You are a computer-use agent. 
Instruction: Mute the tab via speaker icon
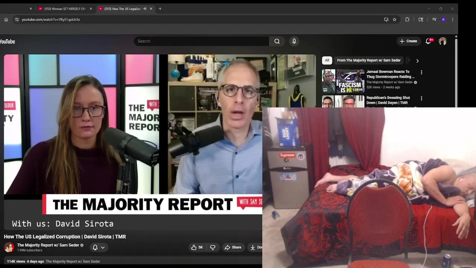(145, 9)
